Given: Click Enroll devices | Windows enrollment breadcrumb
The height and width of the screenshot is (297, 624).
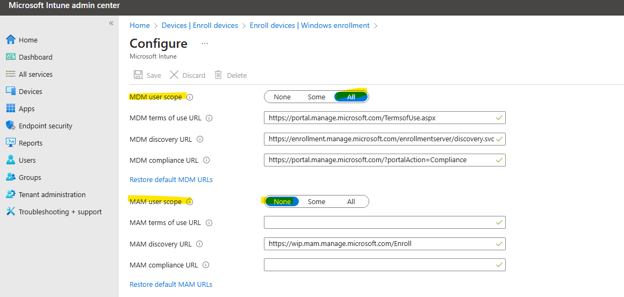Looking at the screenshot, I should [310, 25].
